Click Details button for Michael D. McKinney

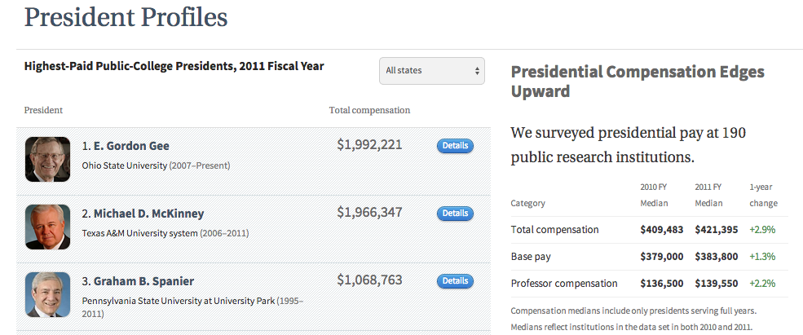(455, 214)
